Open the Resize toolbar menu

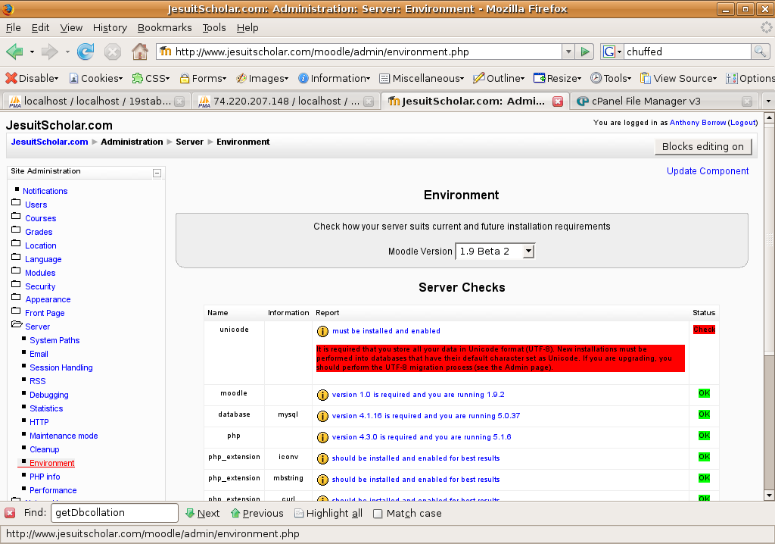[558, 78]
